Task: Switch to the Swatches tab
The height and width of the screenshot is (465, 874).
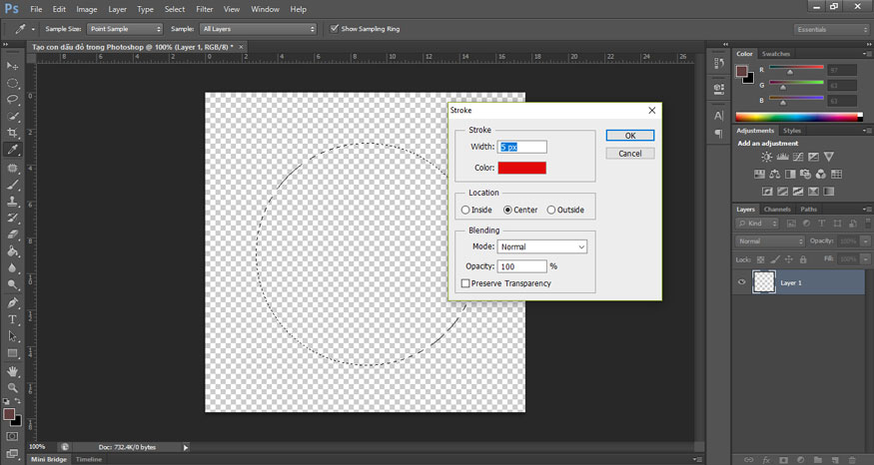Action: (776, 54)
